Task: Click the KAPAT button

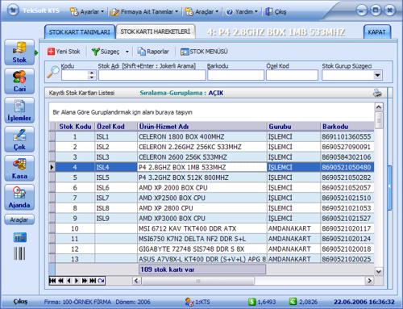Action: tap(376, 32)
